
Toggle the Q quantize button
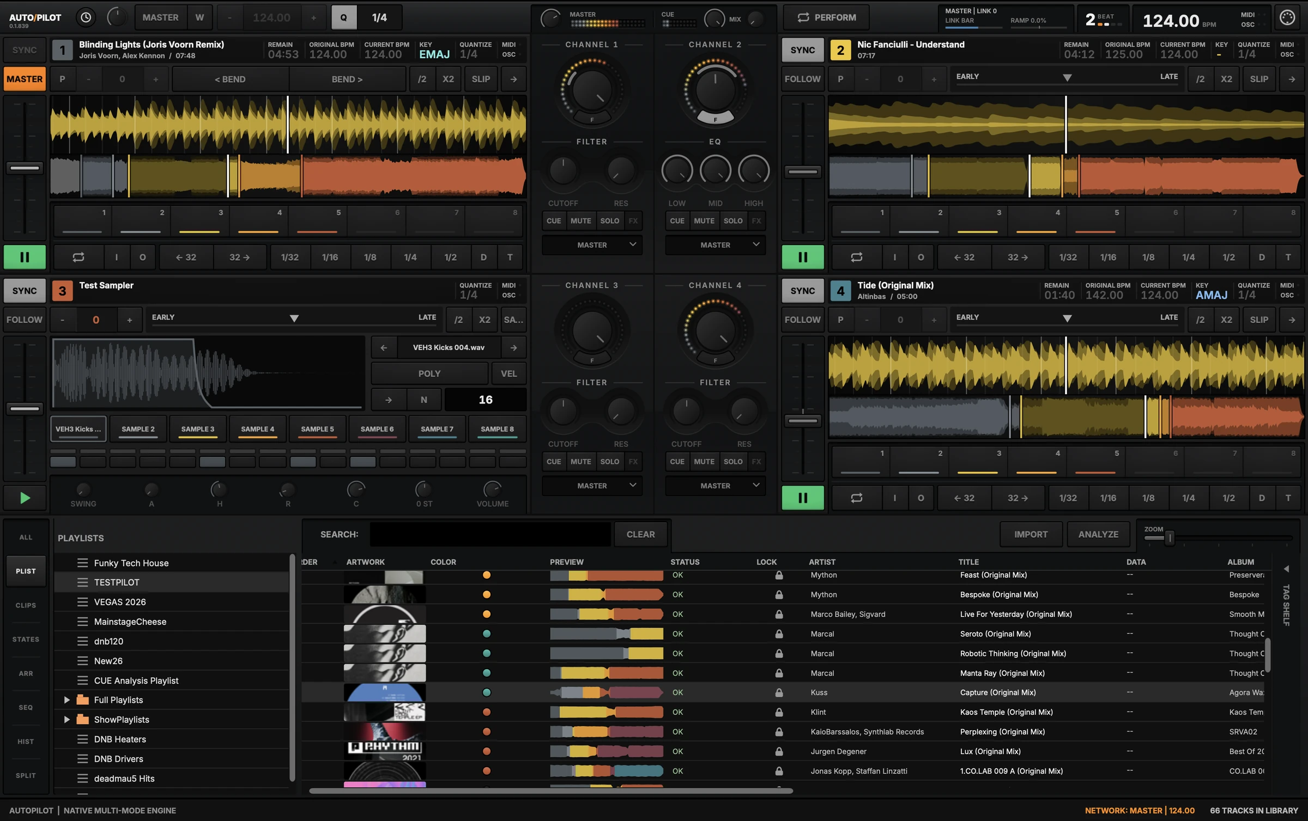(343, 17)
